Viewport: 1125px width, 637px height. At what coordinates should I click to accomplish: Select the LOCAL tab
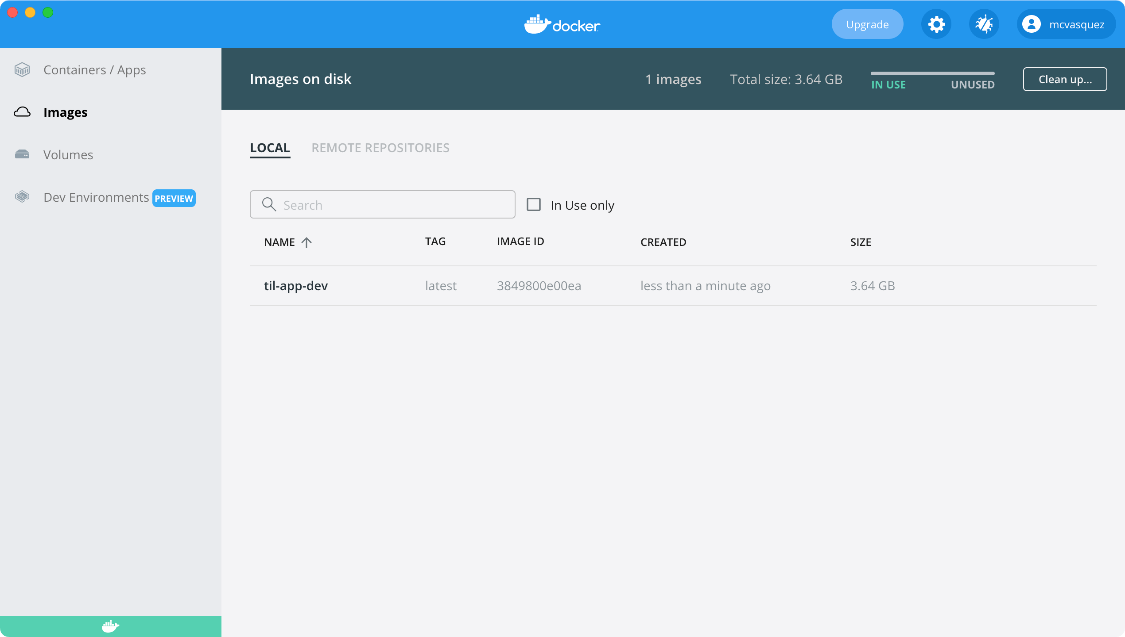270,147
